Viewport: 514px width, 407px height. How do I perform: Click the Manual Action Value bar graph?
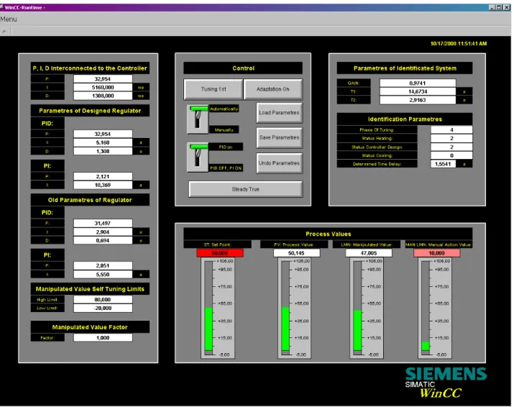click(435, 308)
